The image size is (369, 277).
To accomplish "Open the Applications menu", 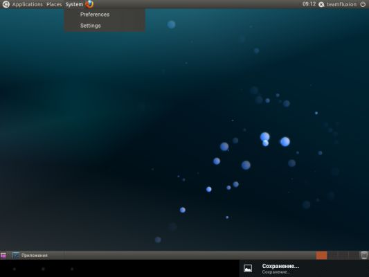I will (x=27, y=4).
